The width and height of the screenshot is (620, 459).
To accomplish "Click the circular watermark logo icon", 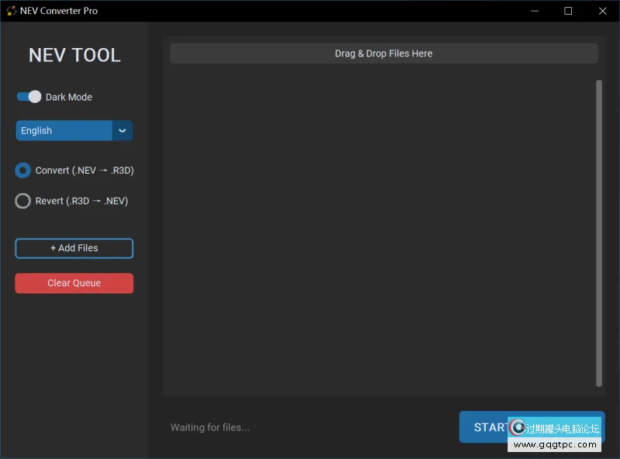I will [518, 427].
